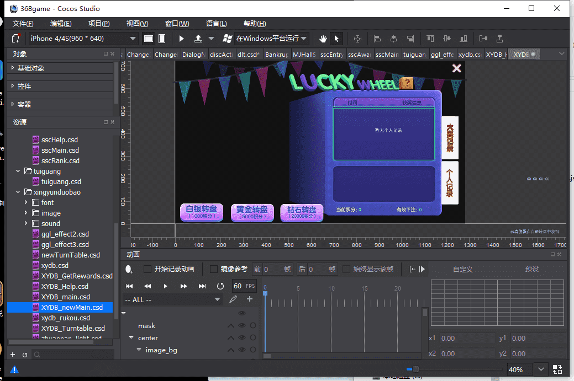
Task: Expand the font folder in resources
Action: click(x=26, y=203)
